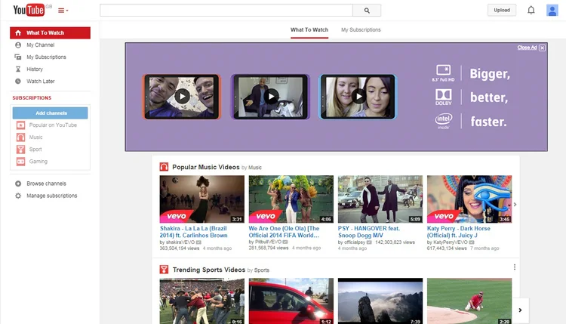566x324 pixels.
Task: Open the Sport channel in sidebar
Action: click(x=35, y=150)
